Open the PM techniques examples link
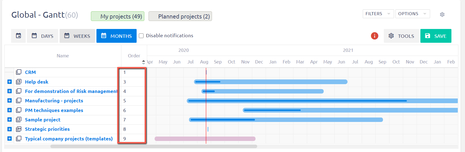The width and height of the screenshot is (465, 152). 54,110
